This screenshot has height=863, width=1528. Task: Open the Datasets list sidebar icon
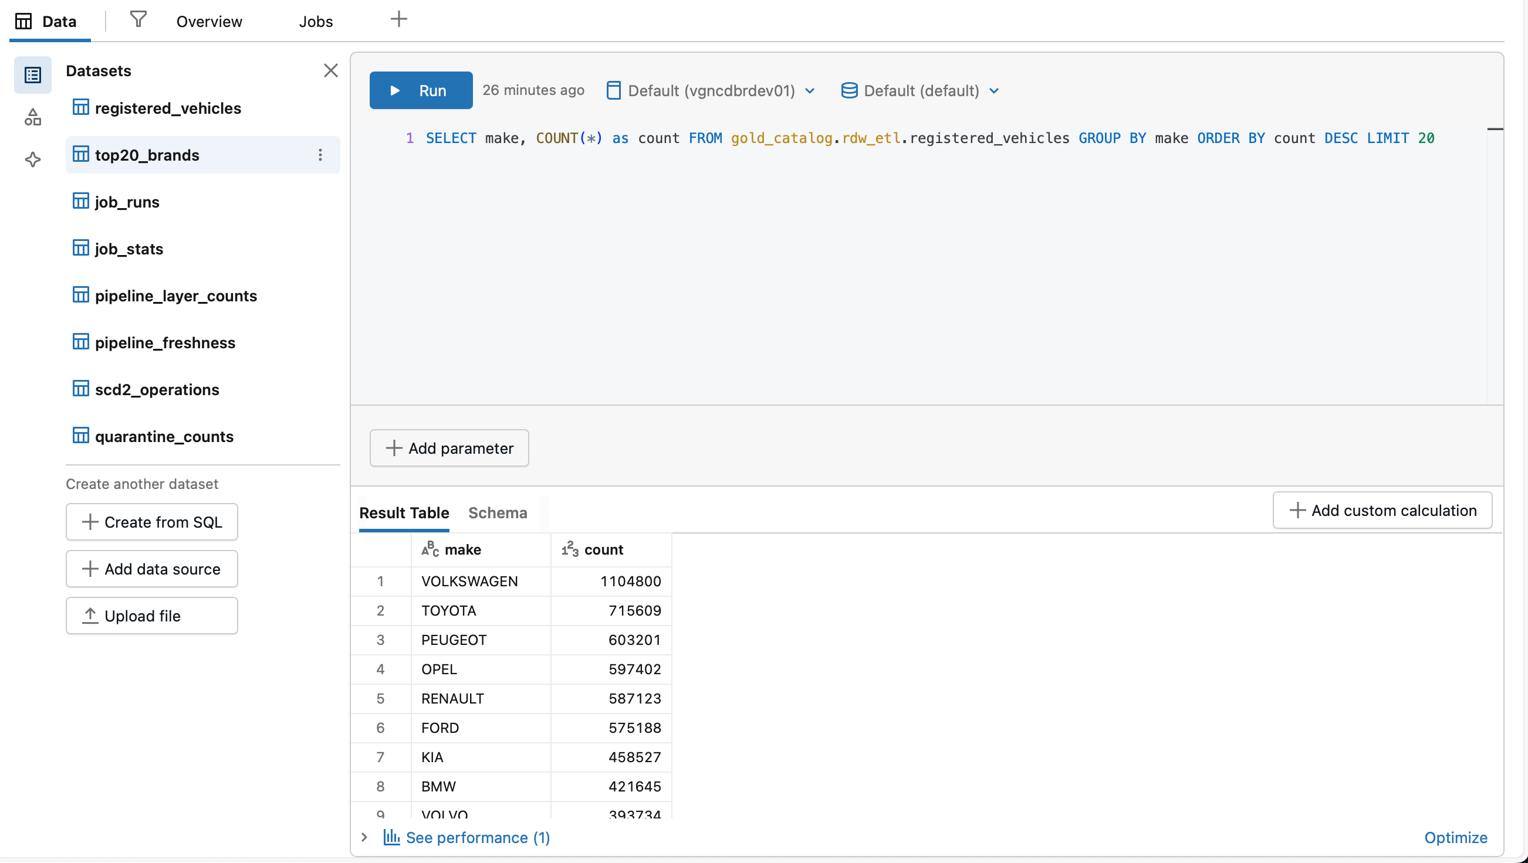[33, 75]
